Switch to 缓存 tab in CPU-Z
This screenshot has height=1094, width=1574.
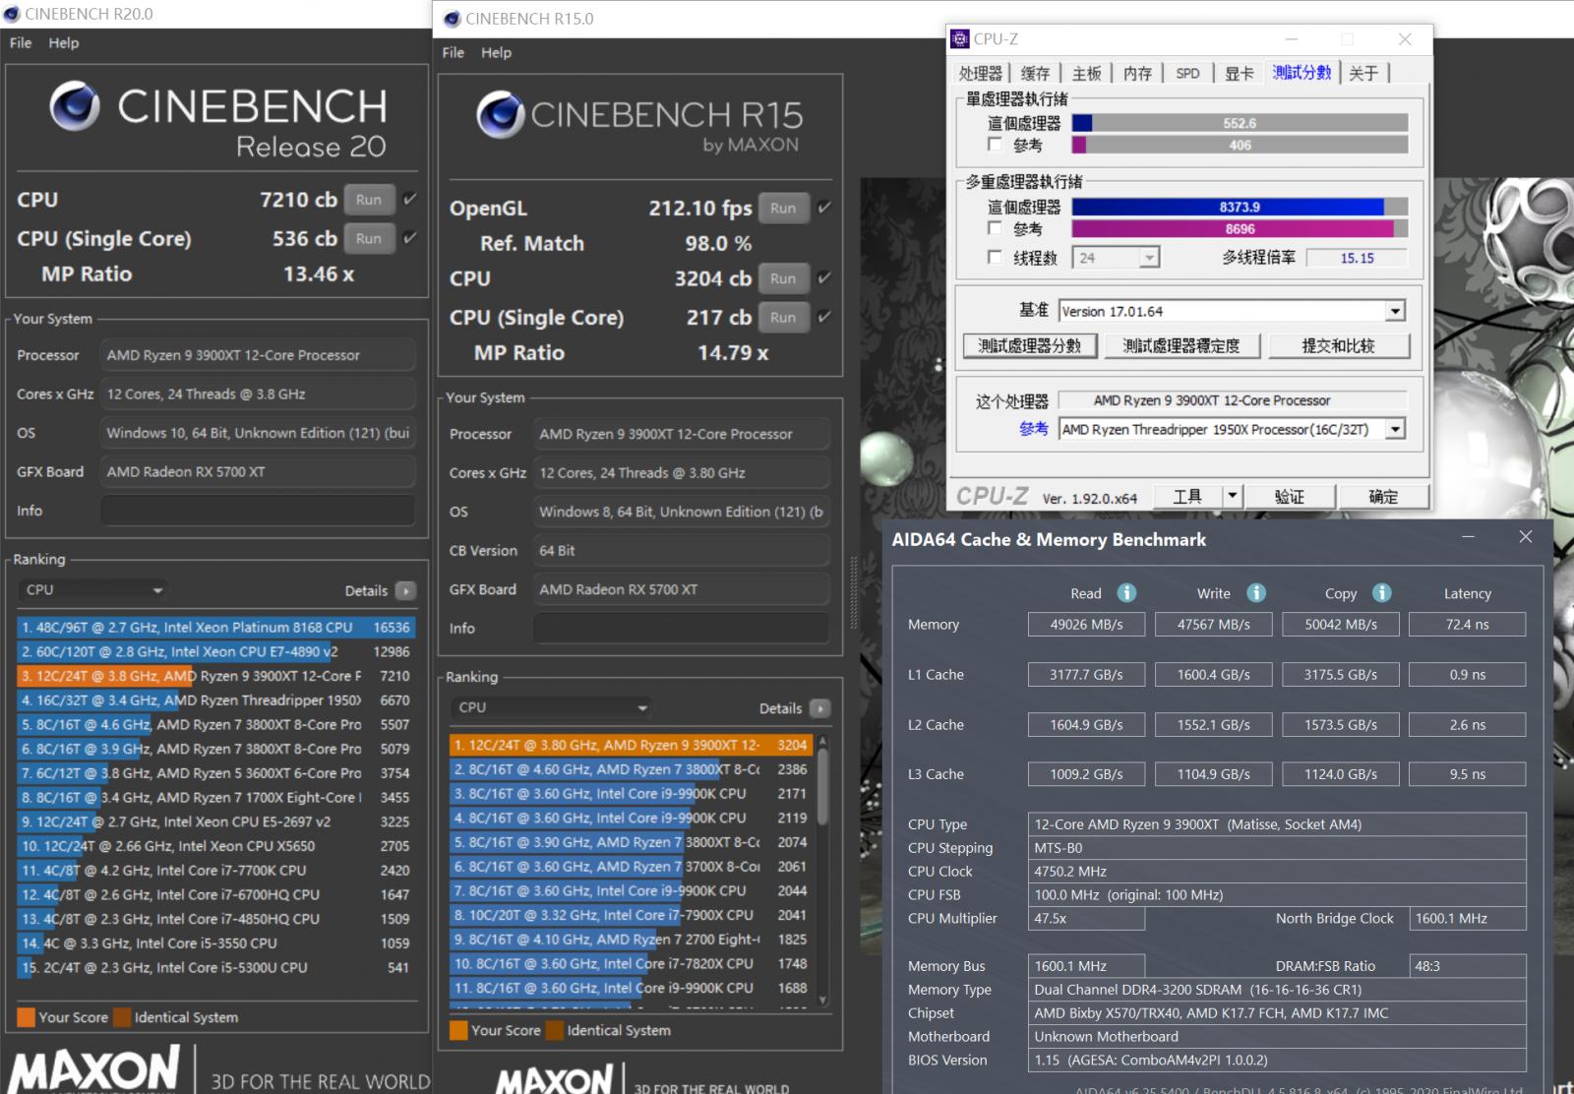pos(1035,73)
